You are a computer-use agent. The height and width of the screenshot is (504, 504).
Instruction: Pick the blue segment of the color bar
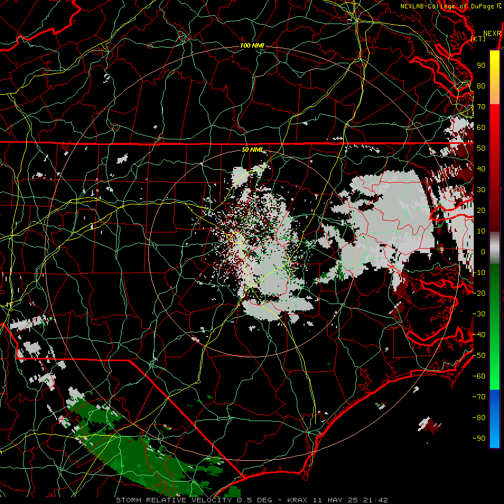click(x=494, y=418)
